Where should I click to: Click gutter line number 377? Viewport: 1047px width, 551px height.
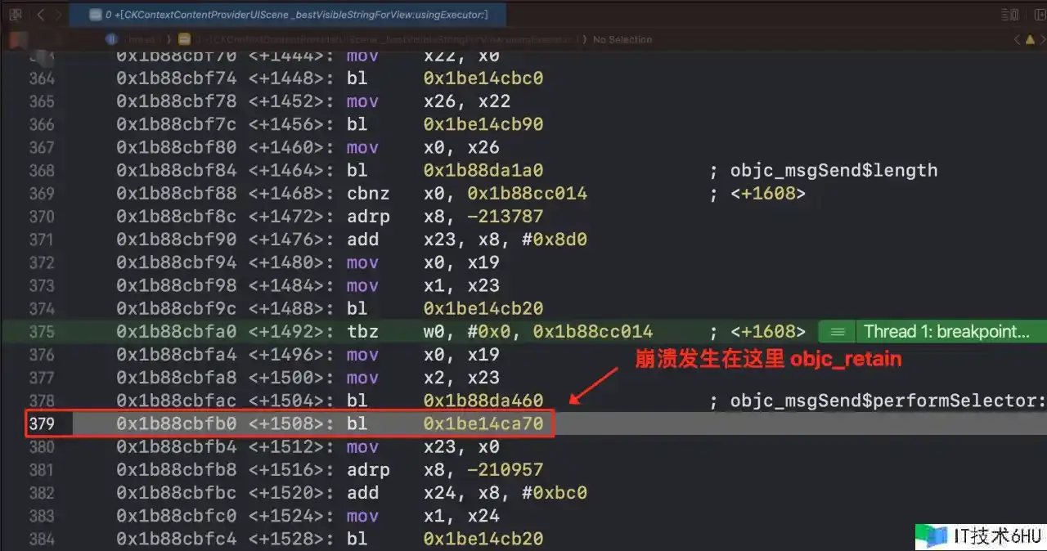41,378
